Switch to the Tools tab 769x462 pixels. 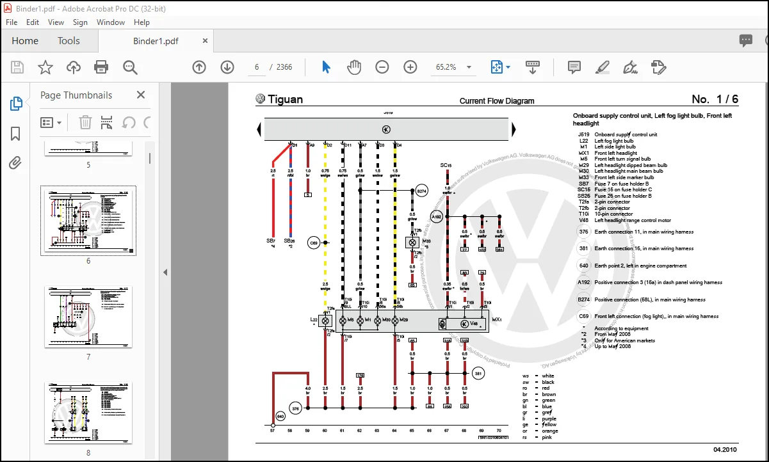pos(69,40)
